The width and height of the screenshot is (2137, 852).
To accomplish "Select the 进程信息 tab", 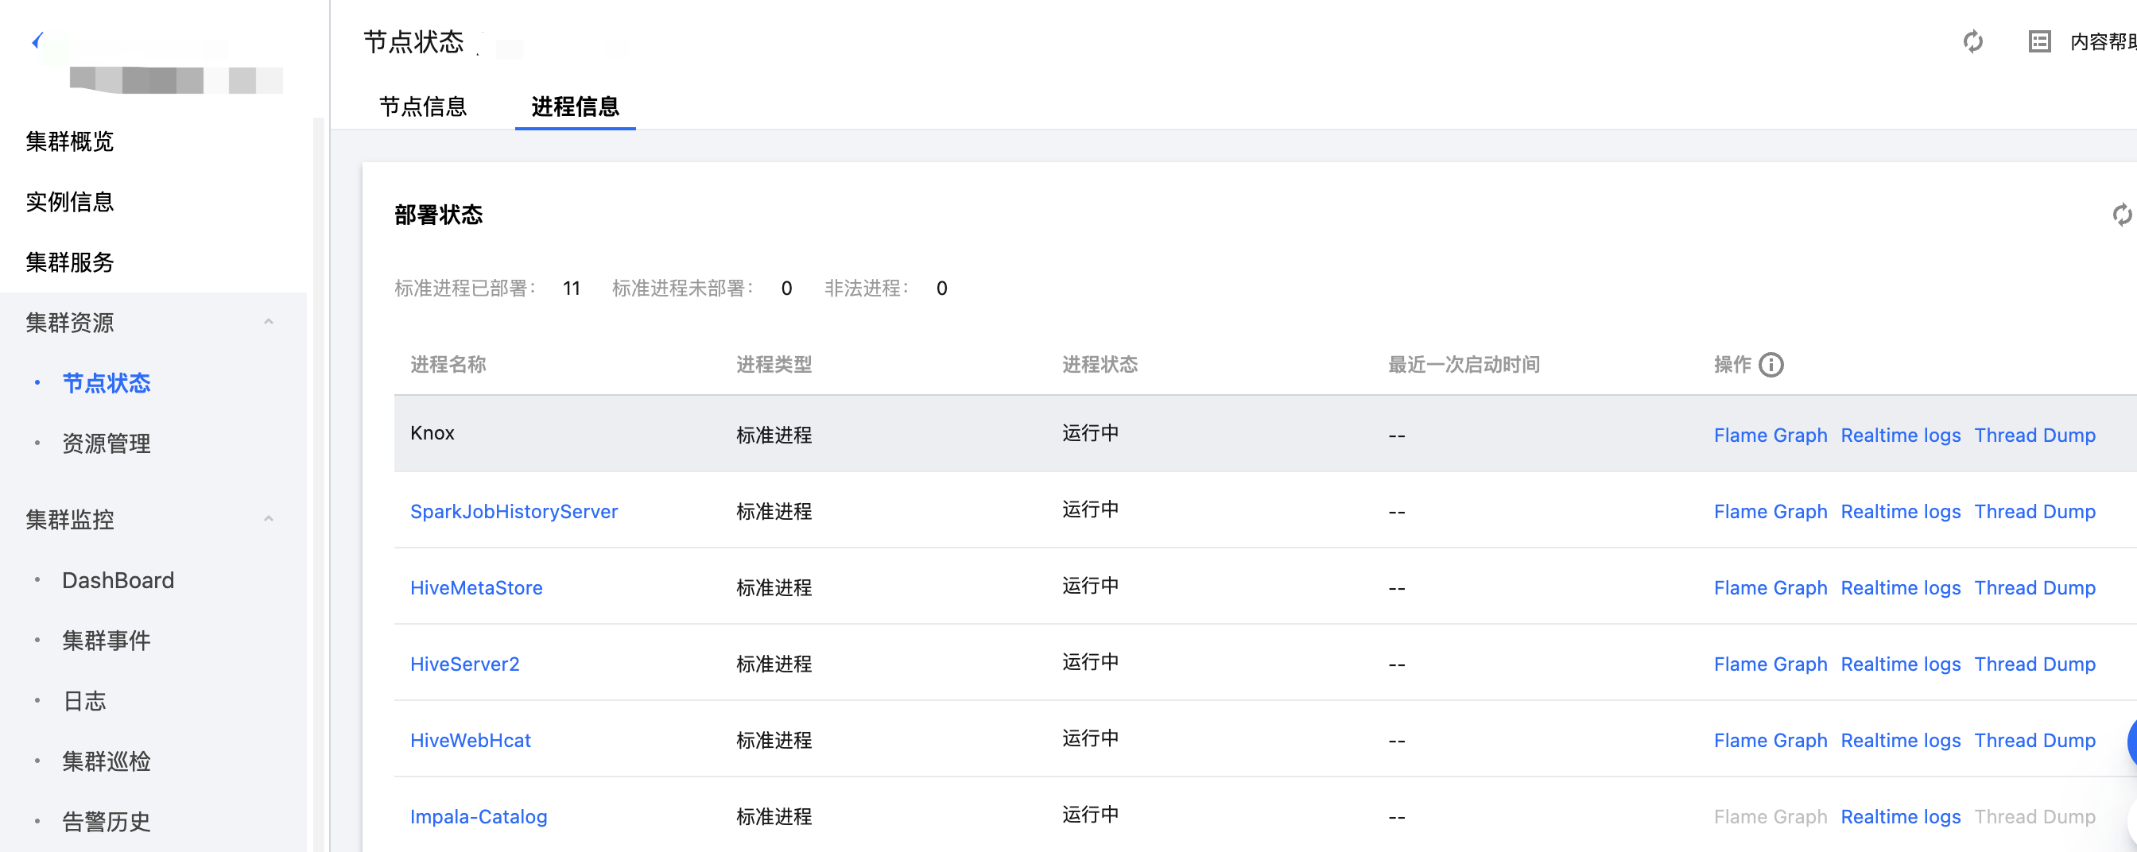I will coord(575,107).
